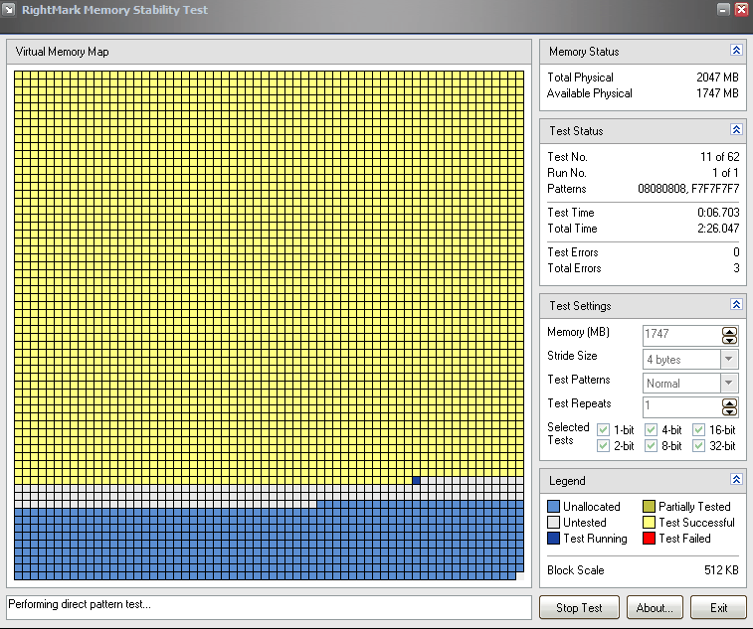
Task: Open the Stride Size dropdown
Action: (729, 359)
